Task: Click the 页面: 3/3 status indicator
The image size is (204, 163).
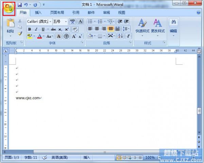Action: pyautogui.click(x=12, y=158)
